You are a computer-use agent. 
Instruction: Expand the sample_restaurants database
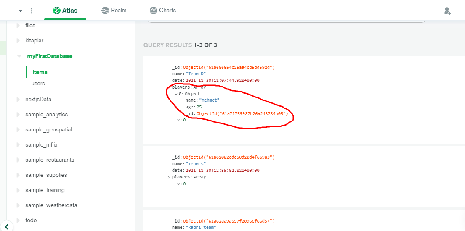coord(19,160)
